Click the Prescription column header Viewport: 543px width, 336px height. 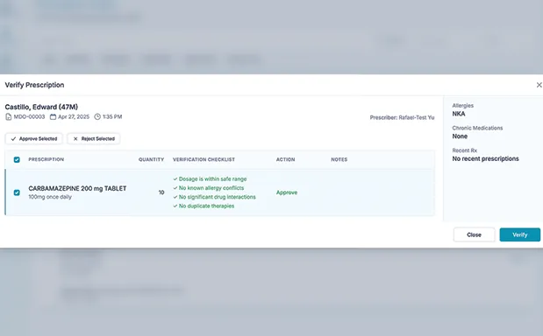click(x=46, y=159)
